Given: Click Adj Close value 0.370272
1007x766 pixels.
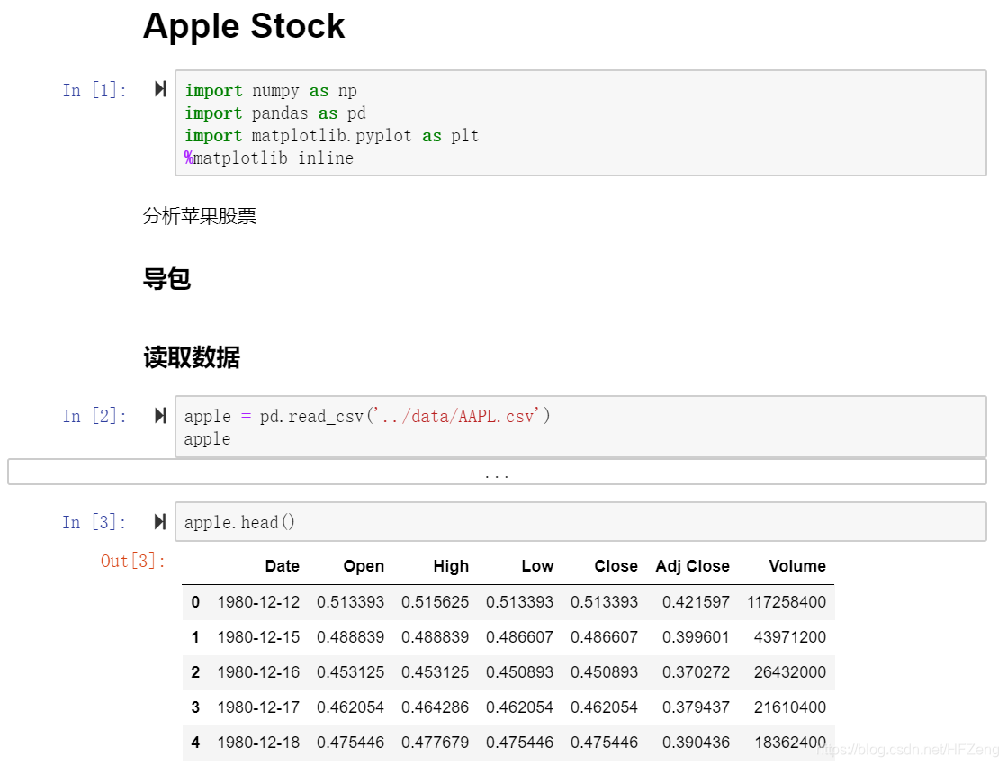Looking at the screenshot, I should (x=697, y=672).
